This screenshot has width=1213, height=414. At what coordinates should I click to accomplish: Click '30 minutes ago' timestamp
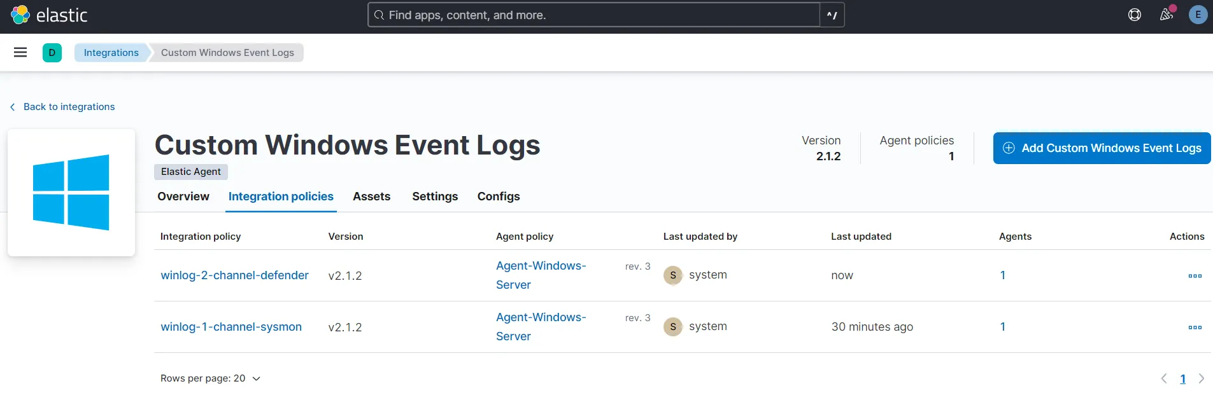[872, 327]
